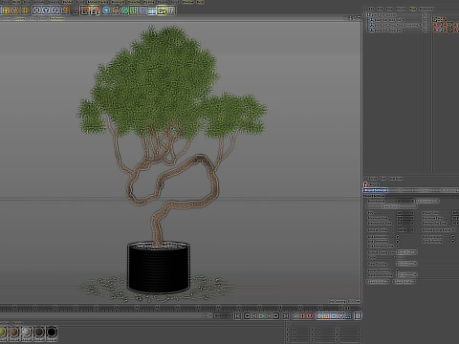Play the animation forward
The image size is (459, 344).
[261, 315]
